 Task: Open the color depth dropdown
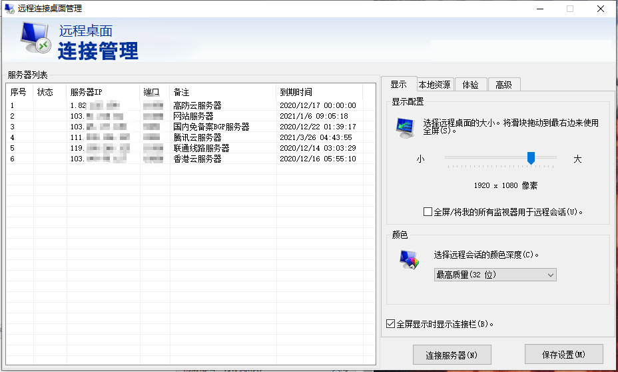tap(495, 275)
